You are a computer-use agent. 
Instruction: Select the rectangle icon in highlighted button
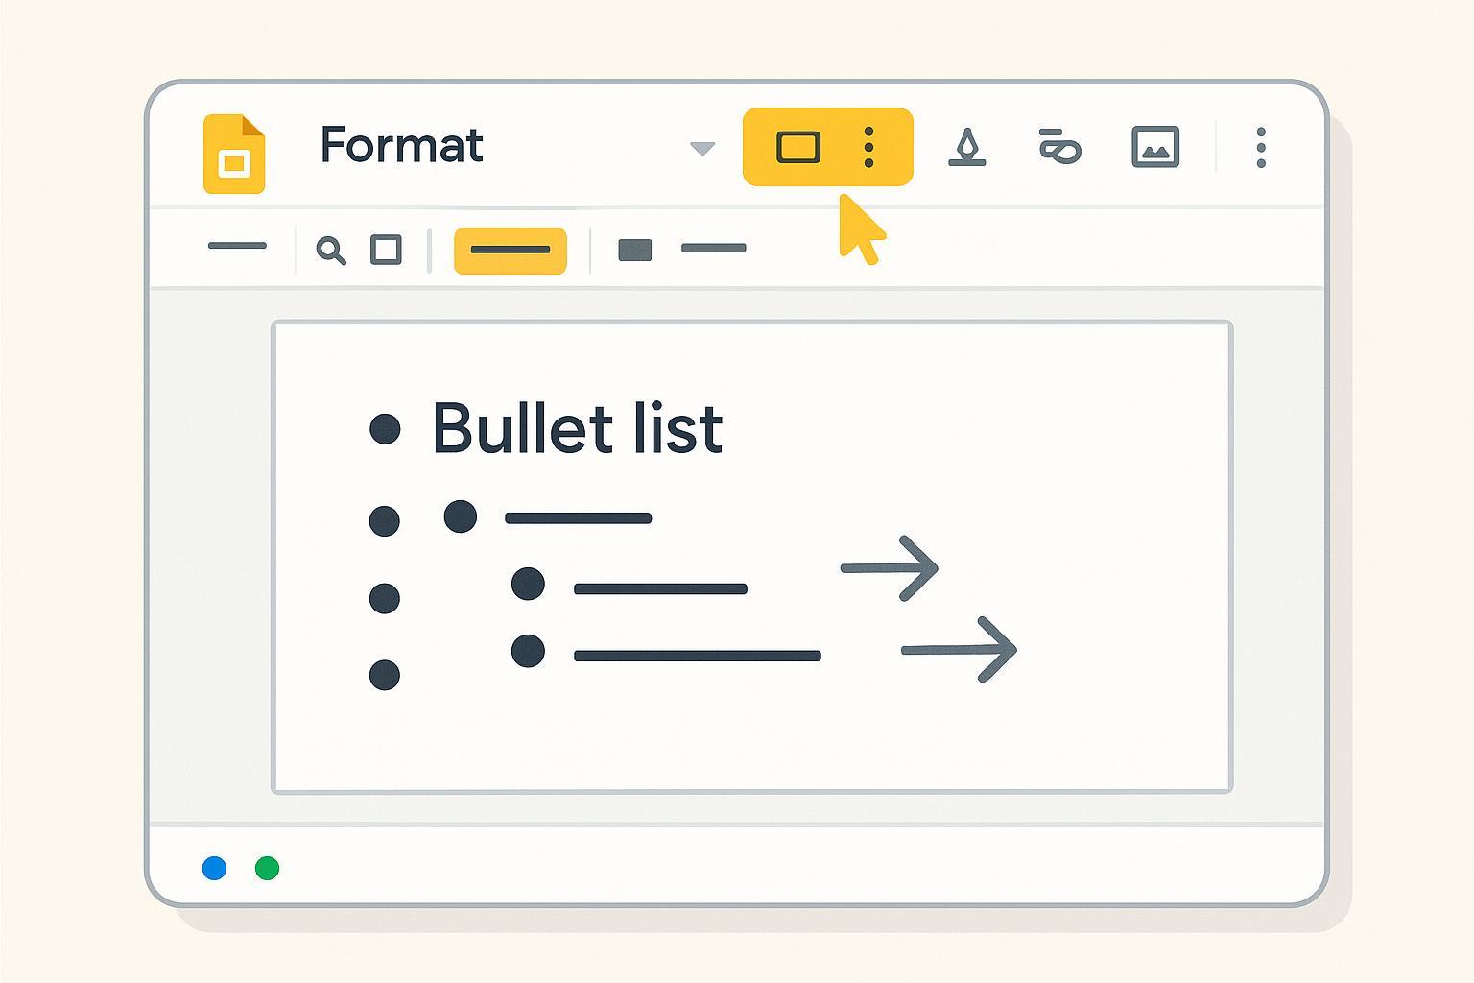click(x=797, y=148)
